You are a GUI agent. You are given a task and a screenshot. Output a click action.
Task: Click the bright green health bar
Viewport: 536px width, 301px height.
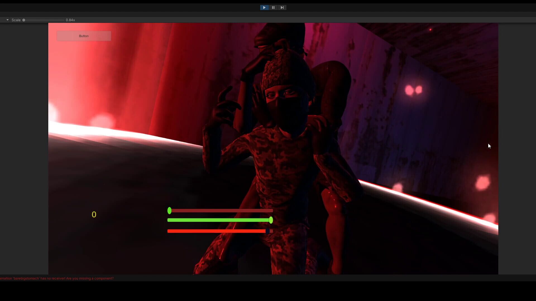[x=218, y=220]
